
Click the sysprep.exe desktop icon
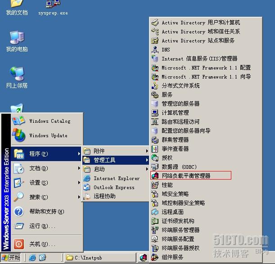[x=53, y=4]
